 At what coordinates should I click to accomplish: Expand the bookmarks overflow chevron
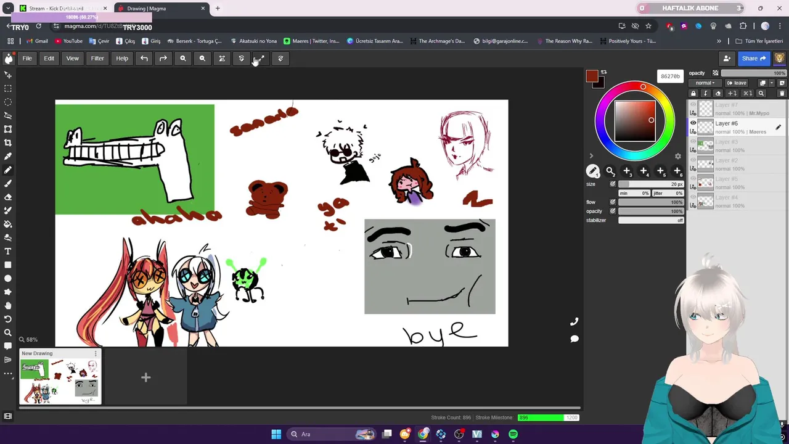(x=719, y=41)
